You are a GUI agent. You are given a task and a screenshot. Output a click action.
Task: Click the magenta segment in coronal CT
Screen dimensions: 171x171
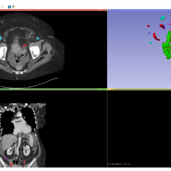pos(5,158)
